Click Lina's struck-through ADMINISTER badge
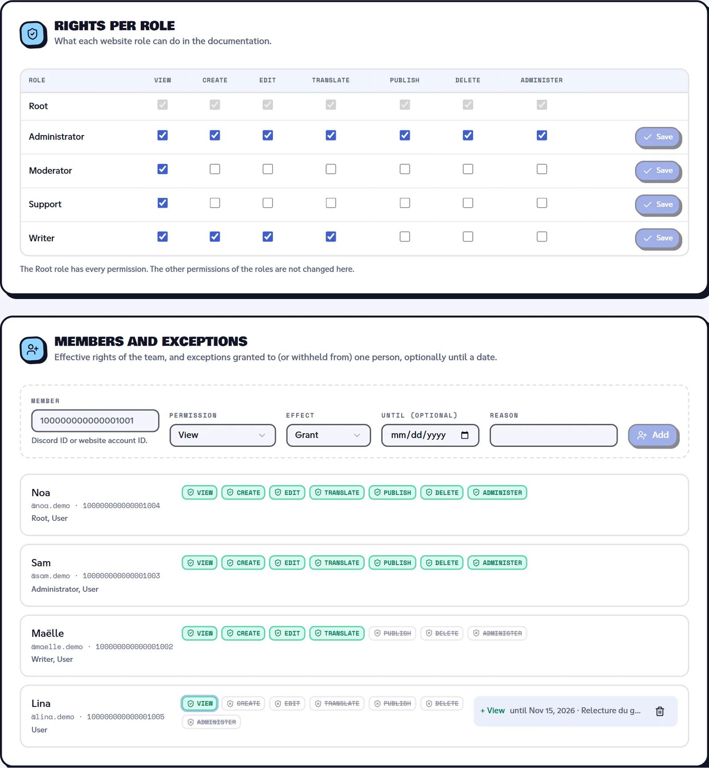Screen dimensions: 709x768 211,722
